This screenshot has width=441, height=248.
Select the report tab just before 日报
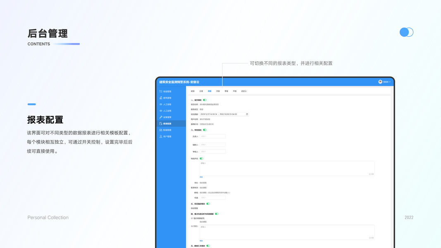tap(193, 91)
